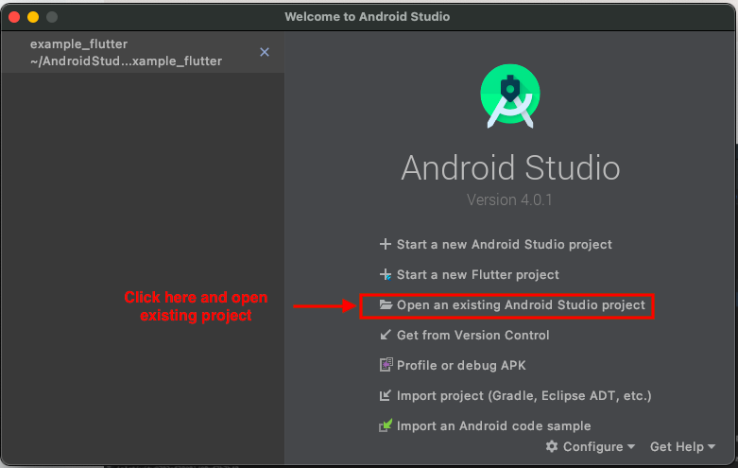Select 'Start a new Android Studio project' text
Viewport: 738px width, 468px height.
coord(504,244)
